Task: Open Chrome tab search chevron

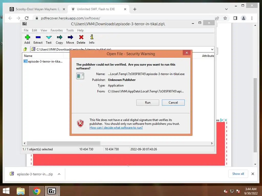Action: tap(226, 9)
